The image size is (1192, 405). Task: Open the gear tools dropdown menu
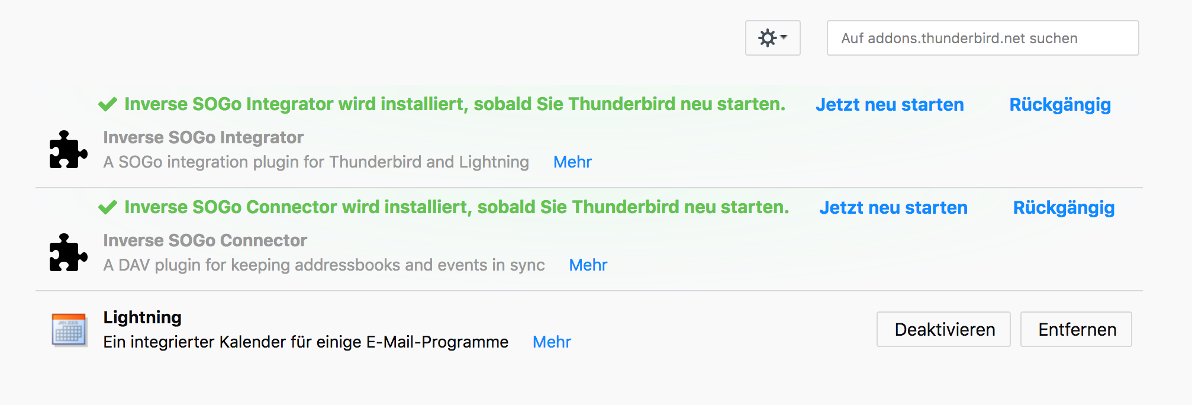[772, 38]
